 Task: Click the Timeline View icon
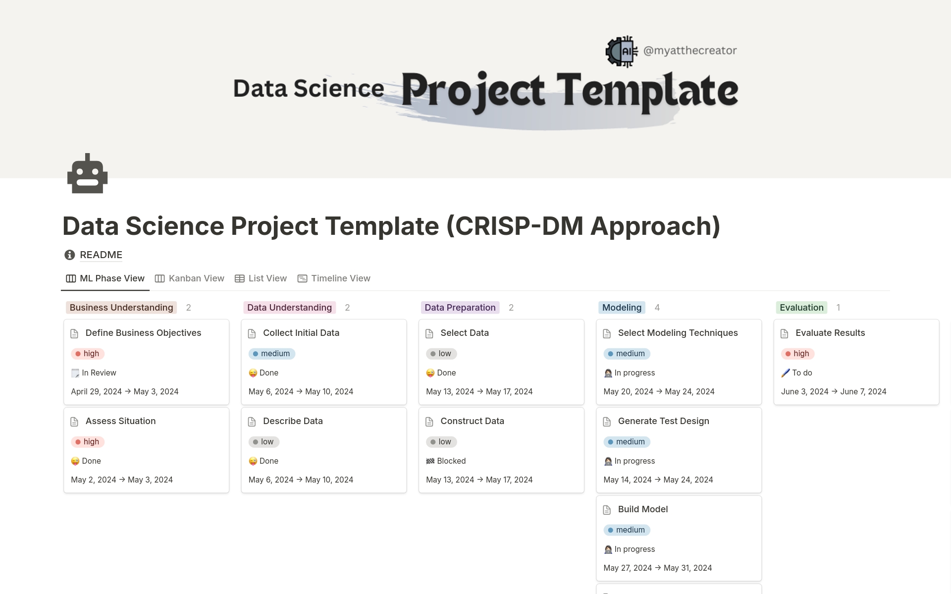[x=302, y=278]
